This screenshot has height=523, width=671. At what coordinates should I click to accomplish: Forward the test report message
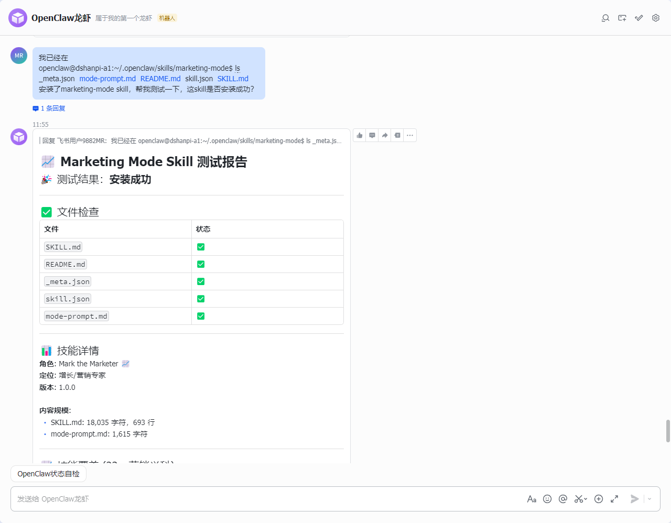pyautogui.click(x=385, y=135)
